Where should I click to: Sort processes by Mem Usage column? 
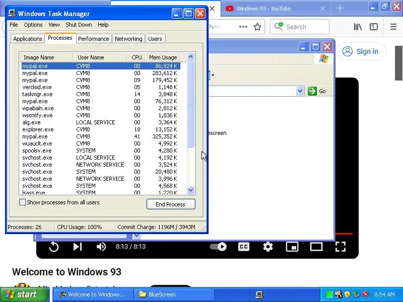pyautogui.click(x=162, y=57)
